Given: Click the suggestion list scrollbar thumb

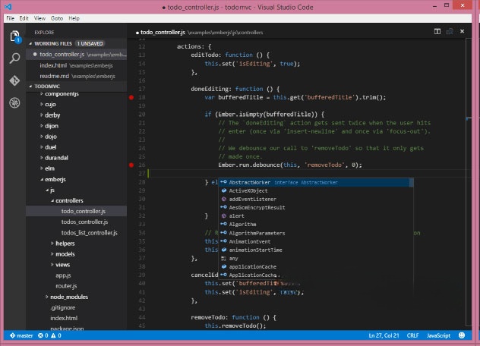Looking at the screenshot, I should 412,182.
